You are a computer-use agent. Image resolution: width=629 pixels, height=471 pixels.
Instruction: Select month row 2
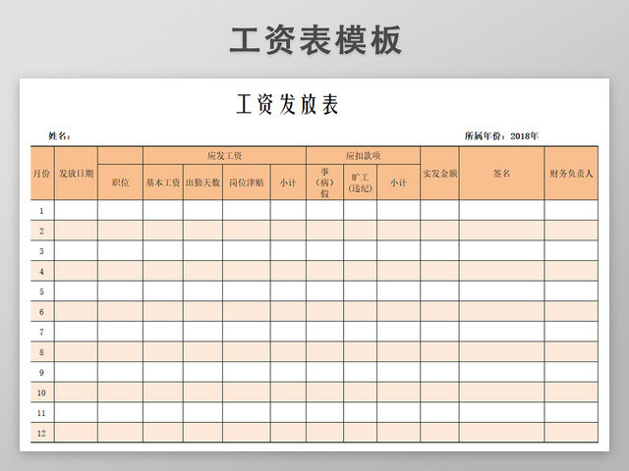314,231
